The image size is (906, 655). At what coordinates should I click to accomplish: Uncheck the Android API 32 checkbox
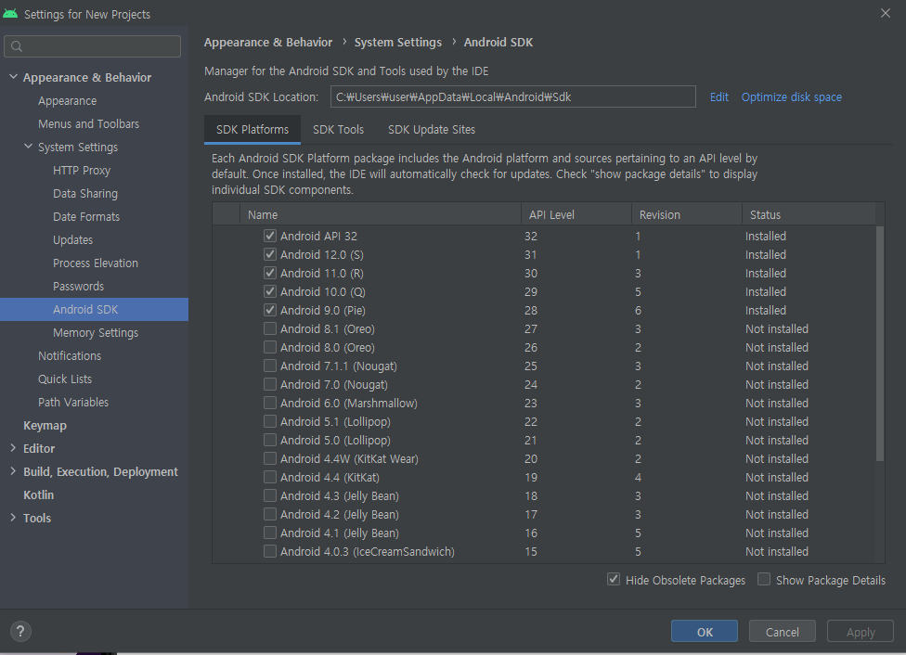coord(270,236)
